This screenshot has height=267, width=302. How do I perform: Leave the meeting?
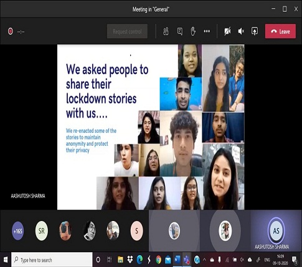click(x=280, y=32)
